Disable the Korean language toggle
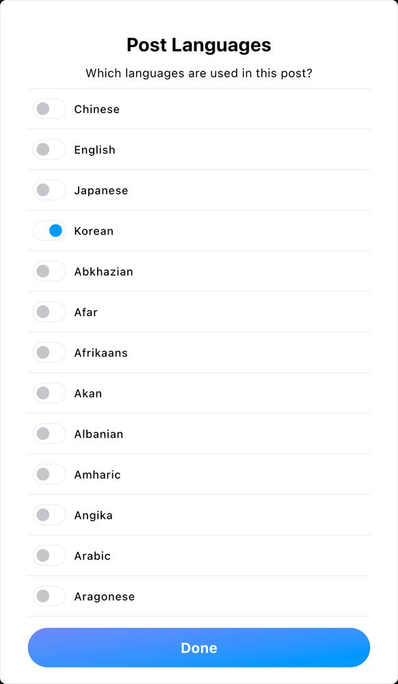Image resolution: width=398 pixels, height=684 pixels. coord(49,231)
